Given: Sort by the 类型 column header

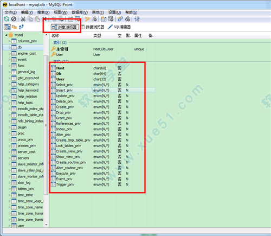Looking at the screenshot, I should coord(104,36).
